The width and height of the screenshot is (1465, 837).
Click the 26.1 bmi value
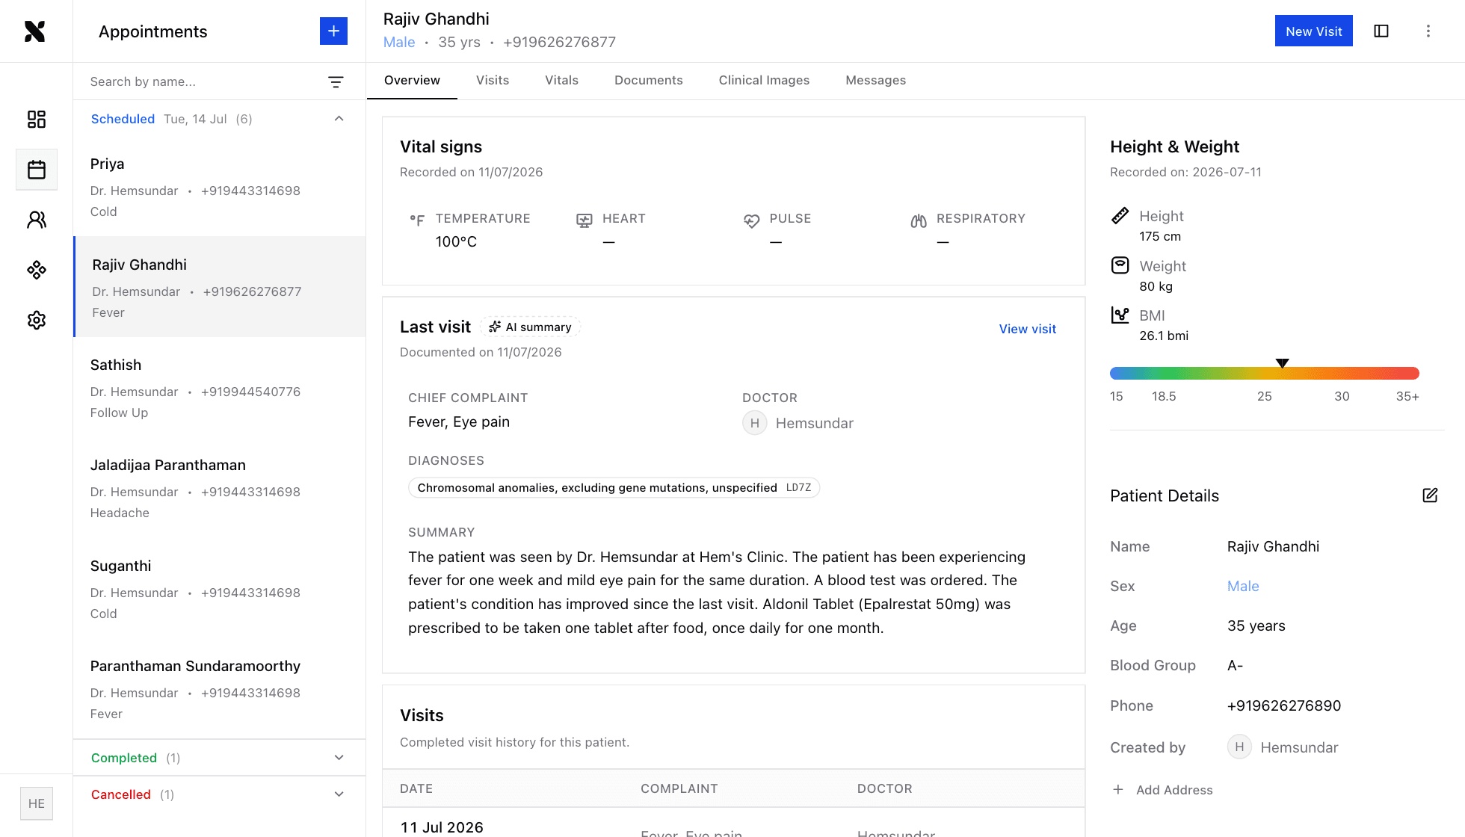click(x=1164, y=336)
